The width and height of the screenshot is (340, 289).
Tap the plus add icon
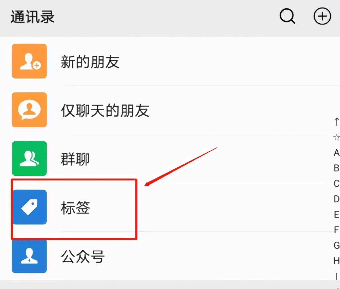point(322,16)
